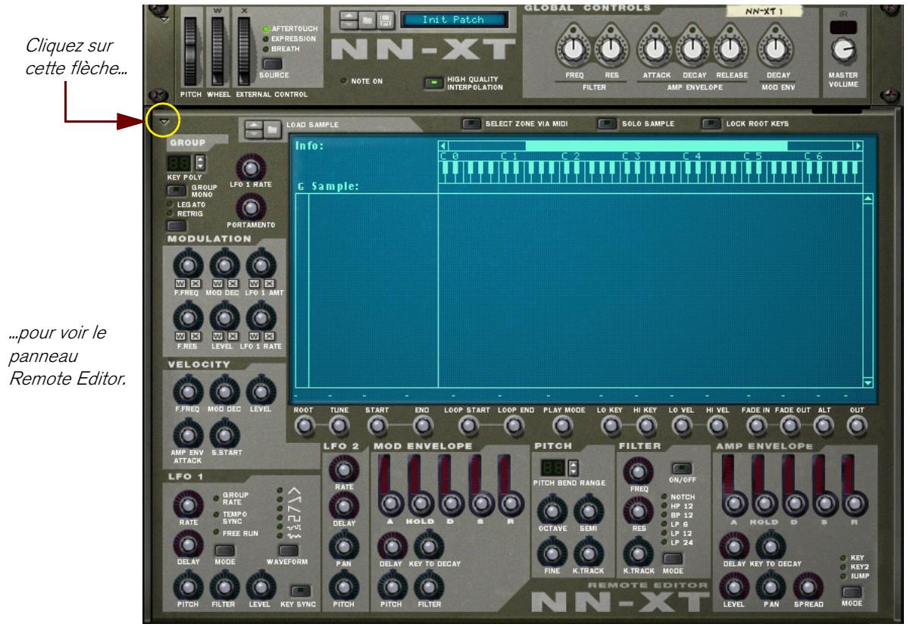The image size is (910, 627).
Task: Increase Pitch Bend Range with its stepper arrow
Action: click(x=573, y=464)
